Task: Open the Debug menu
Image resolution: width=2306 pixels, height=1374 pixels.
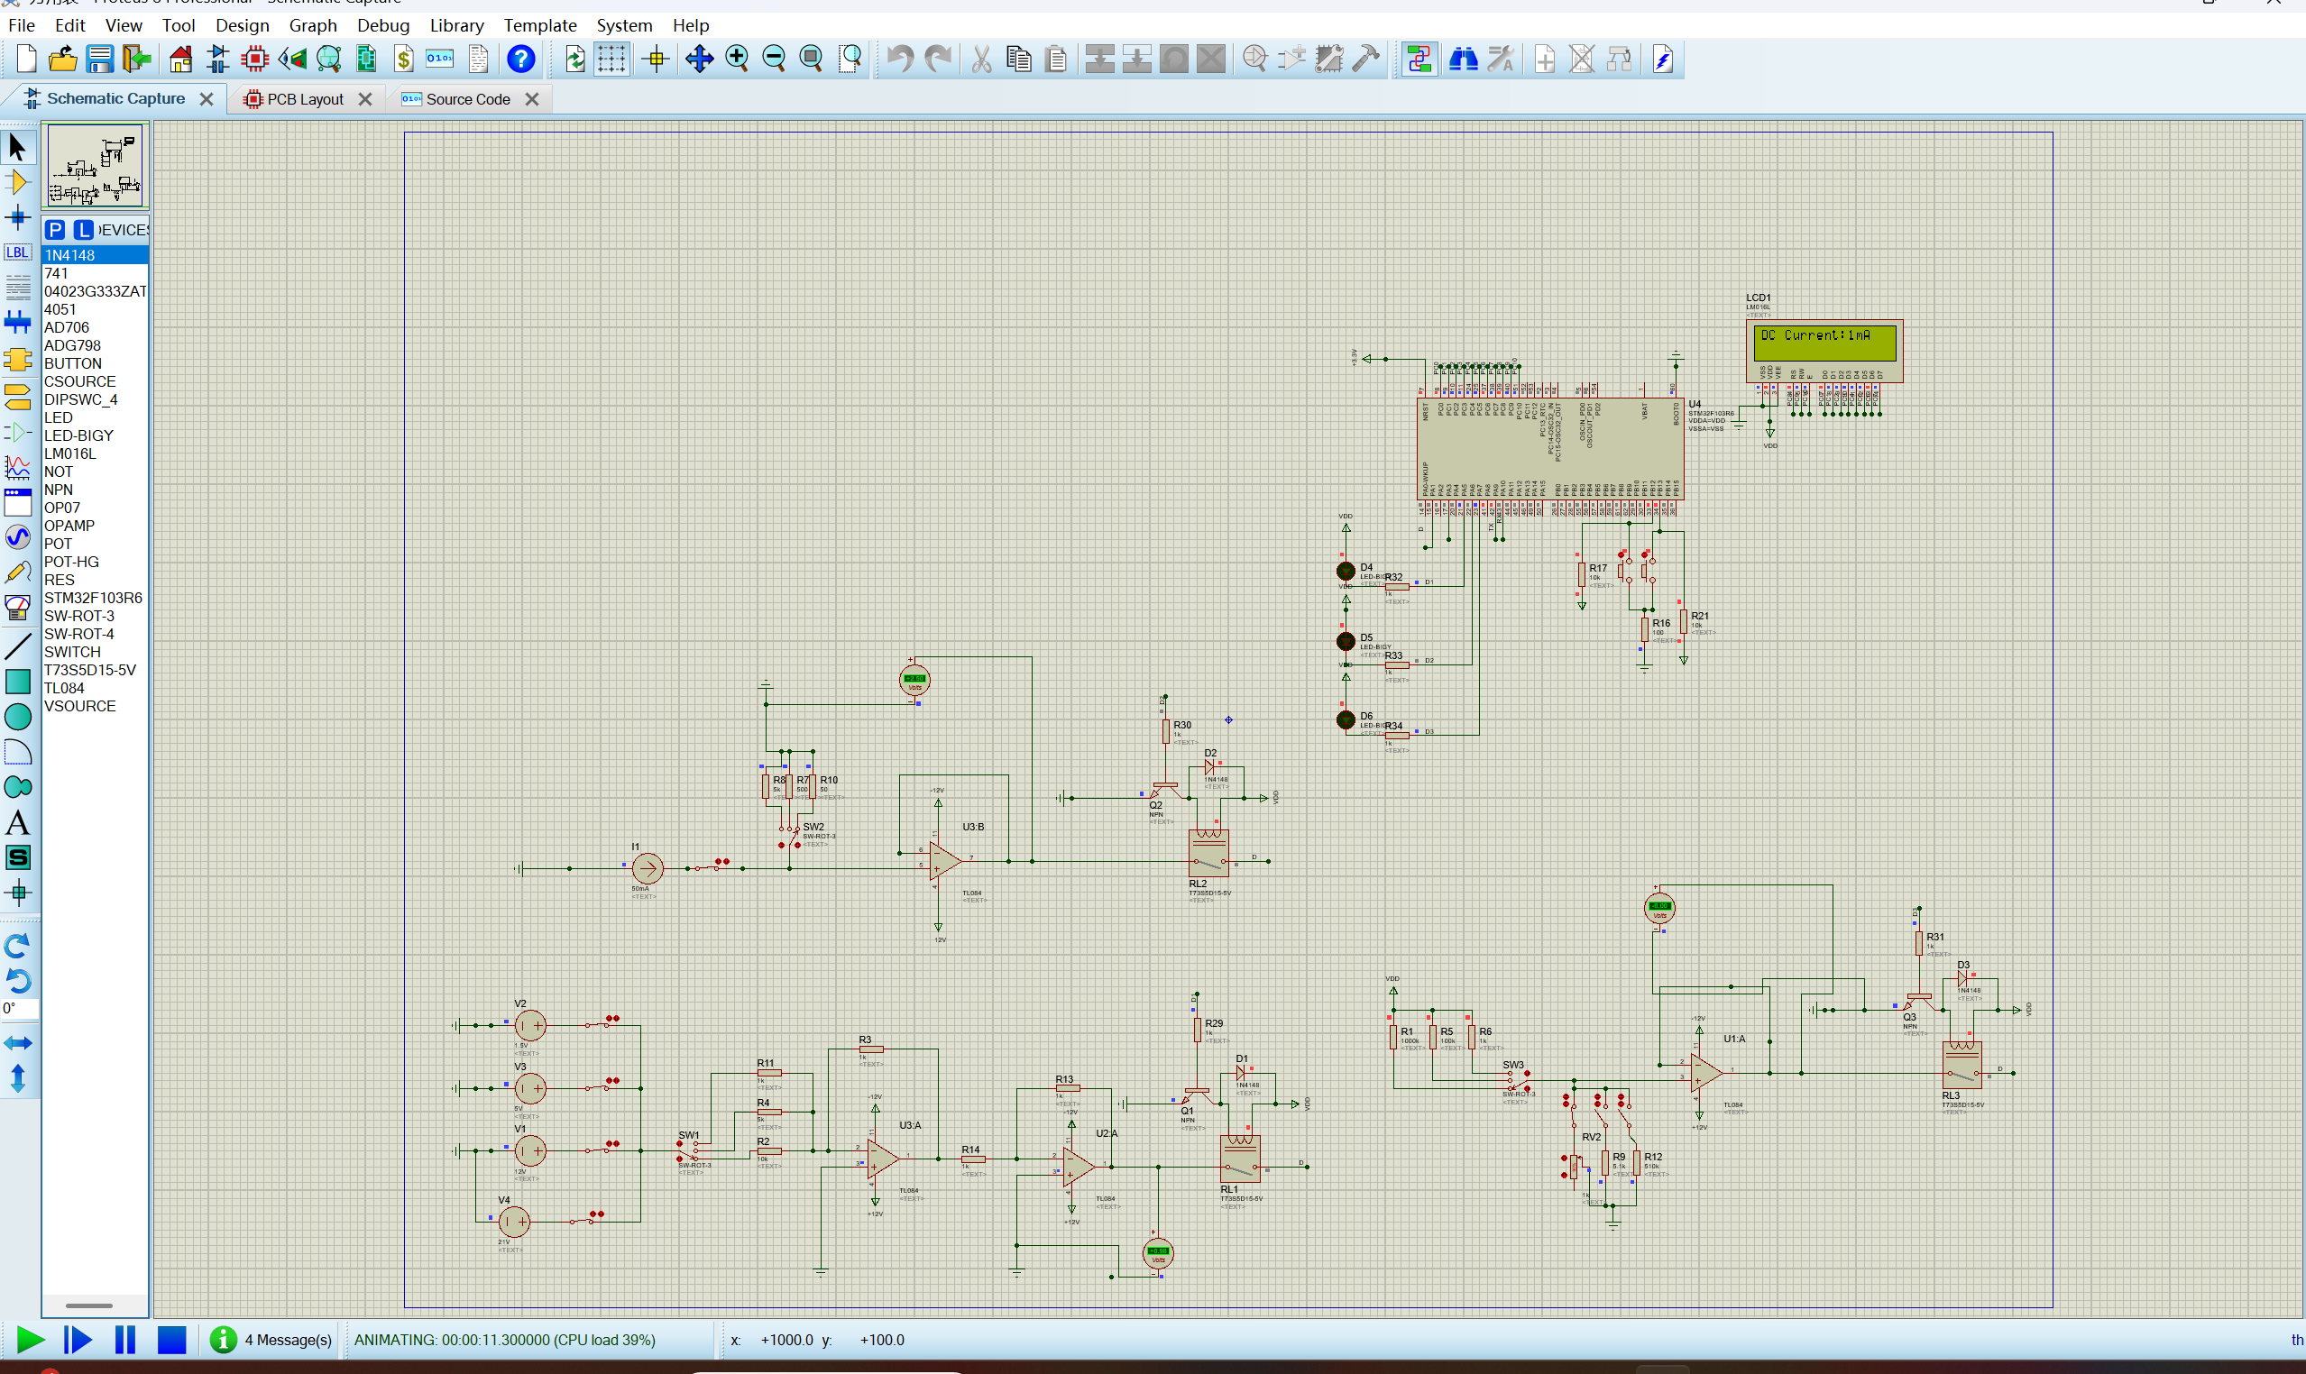Action: [x=383, y=25]
